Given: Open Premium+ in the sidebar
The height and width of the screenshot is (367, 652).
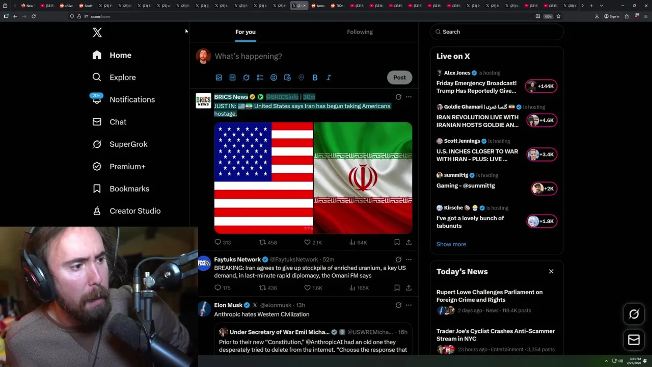Looking at the screenshot, I should point(118,167).
